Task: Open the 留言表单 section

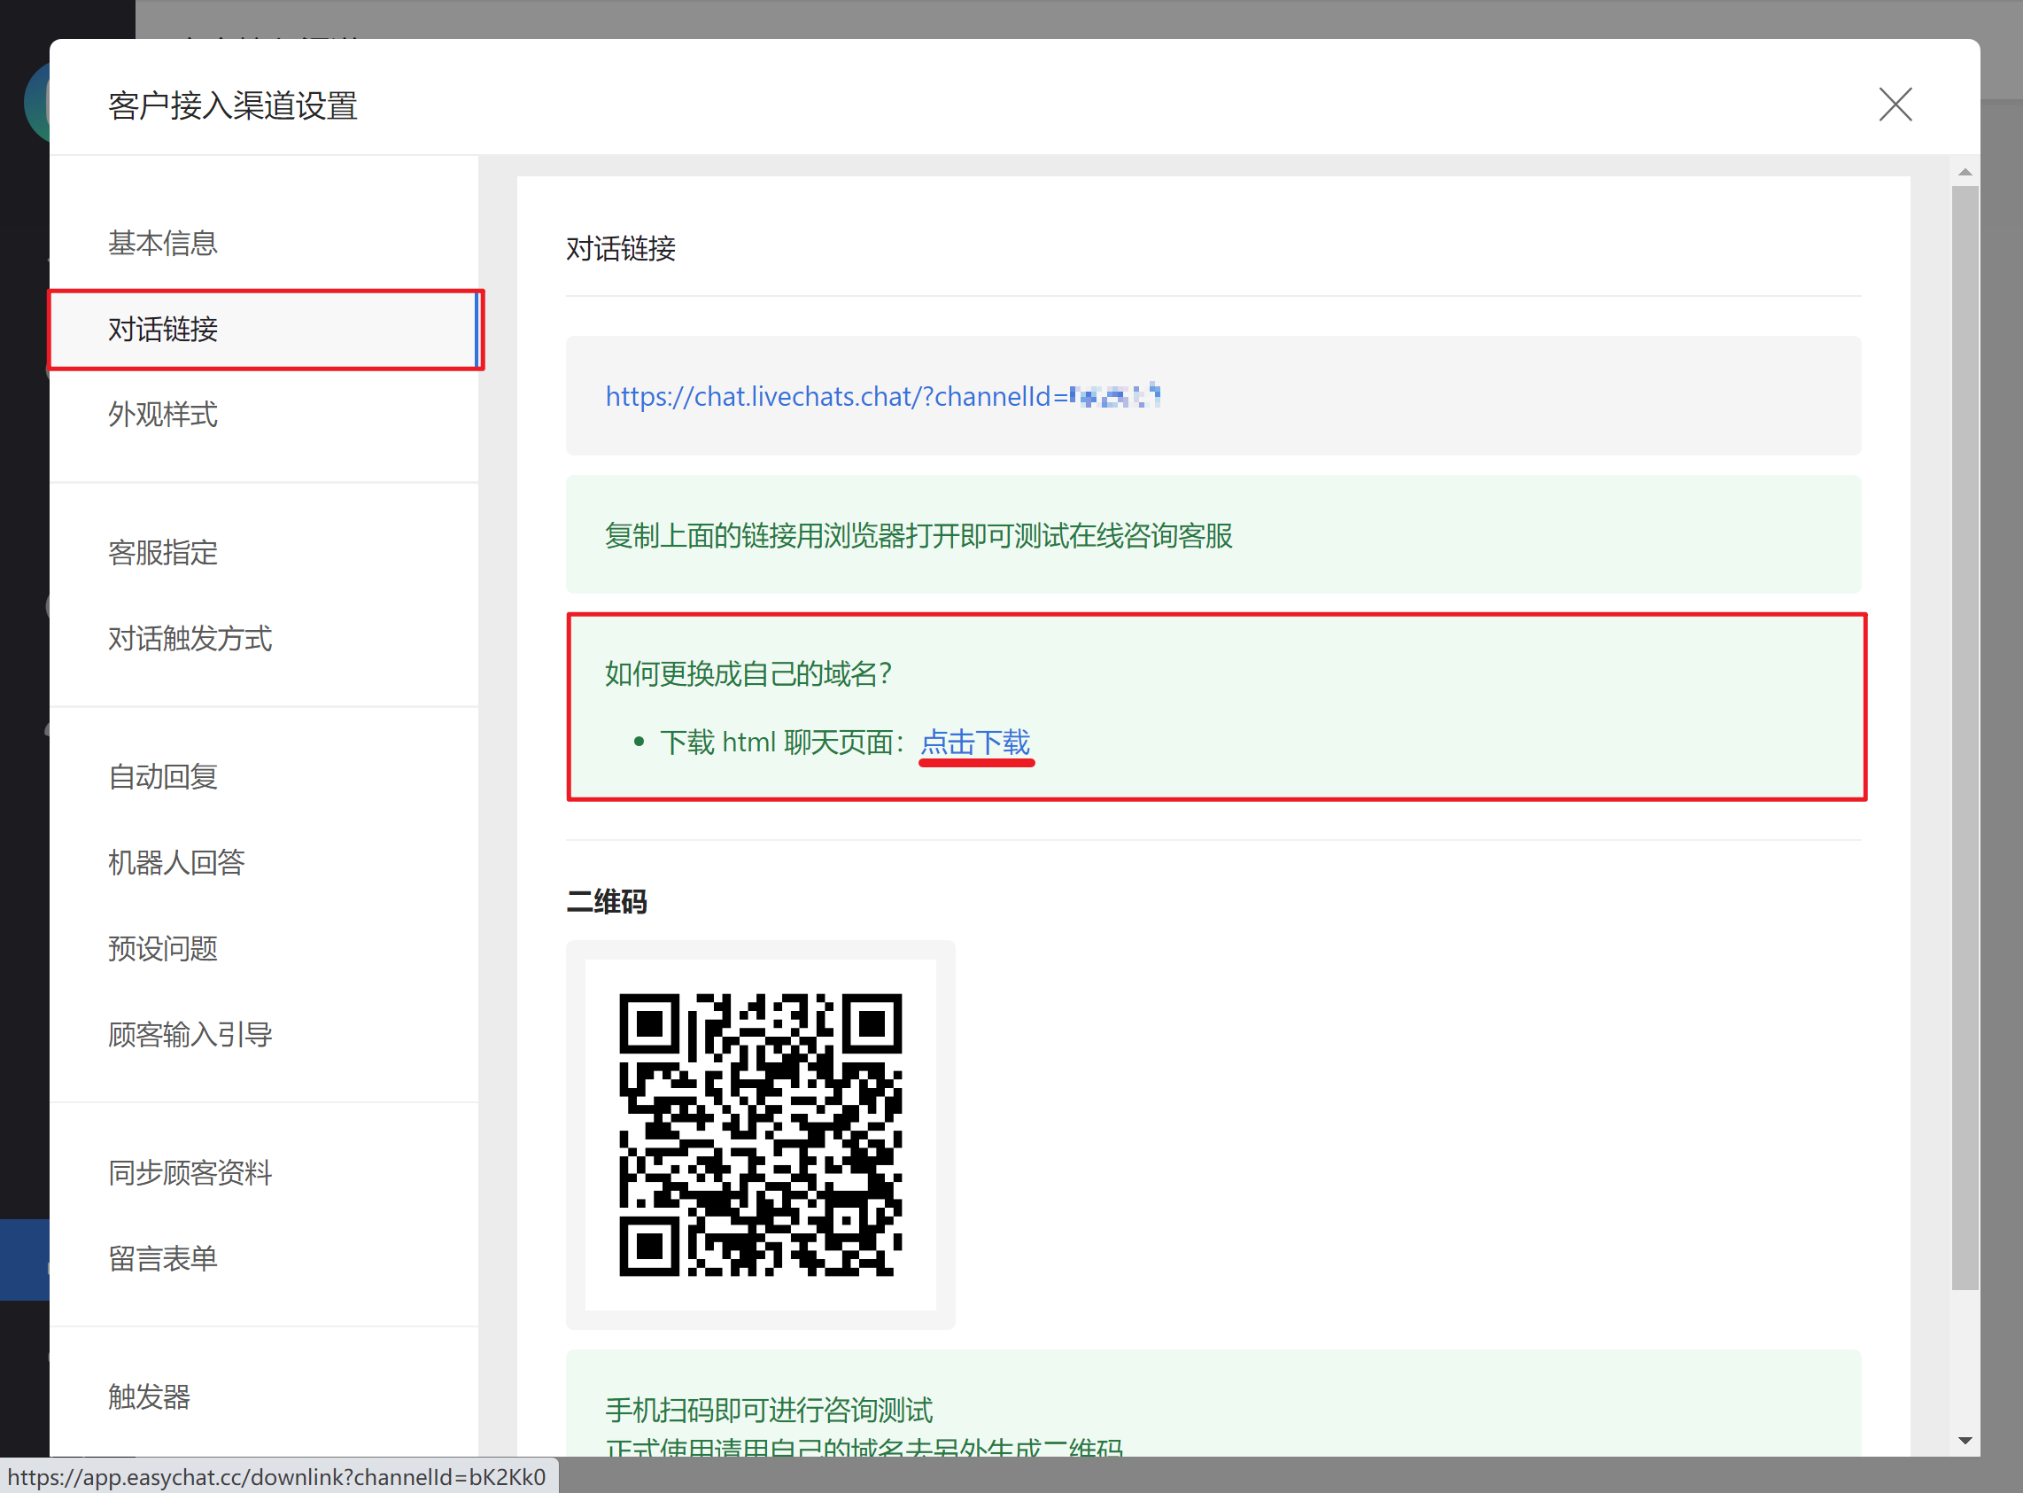Action: [163, 1258]
